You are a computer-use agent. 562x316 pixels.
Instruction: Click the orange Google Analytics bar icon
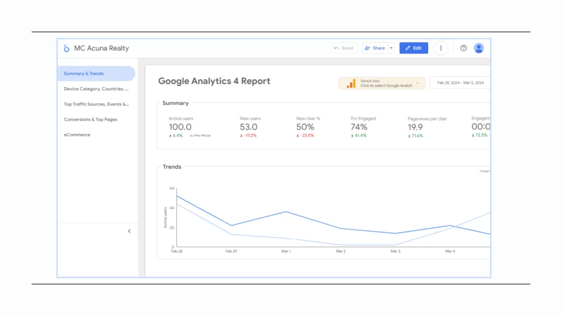(351, 83)
